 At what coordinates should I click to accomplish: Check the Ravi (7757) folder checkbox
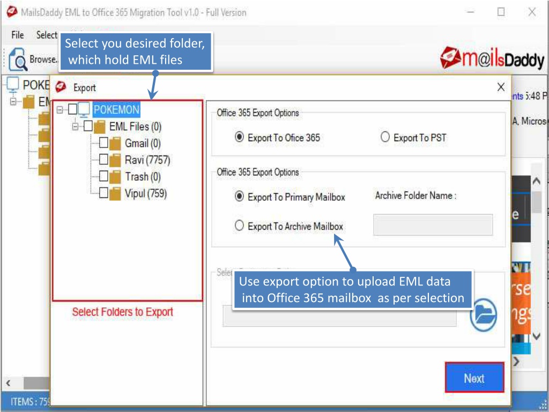point(103,159)
